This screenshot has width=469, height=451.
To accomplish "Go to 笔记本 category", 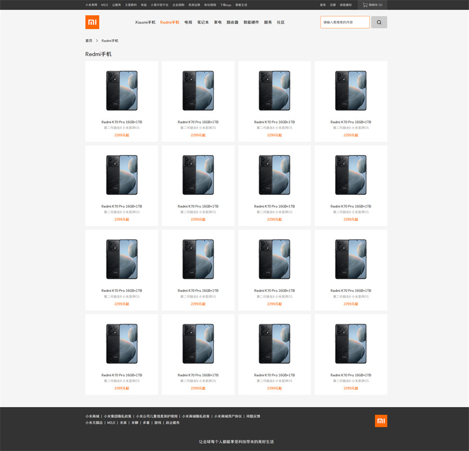I will click(203, 22).
